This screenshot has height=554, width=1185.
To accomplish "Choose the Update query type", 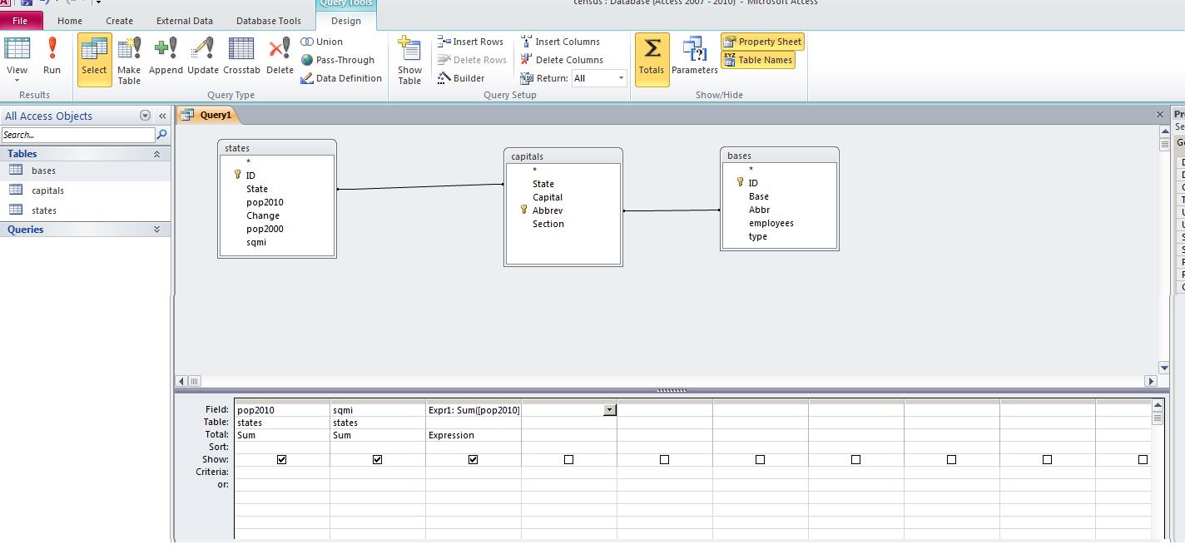I will (202, 57).
